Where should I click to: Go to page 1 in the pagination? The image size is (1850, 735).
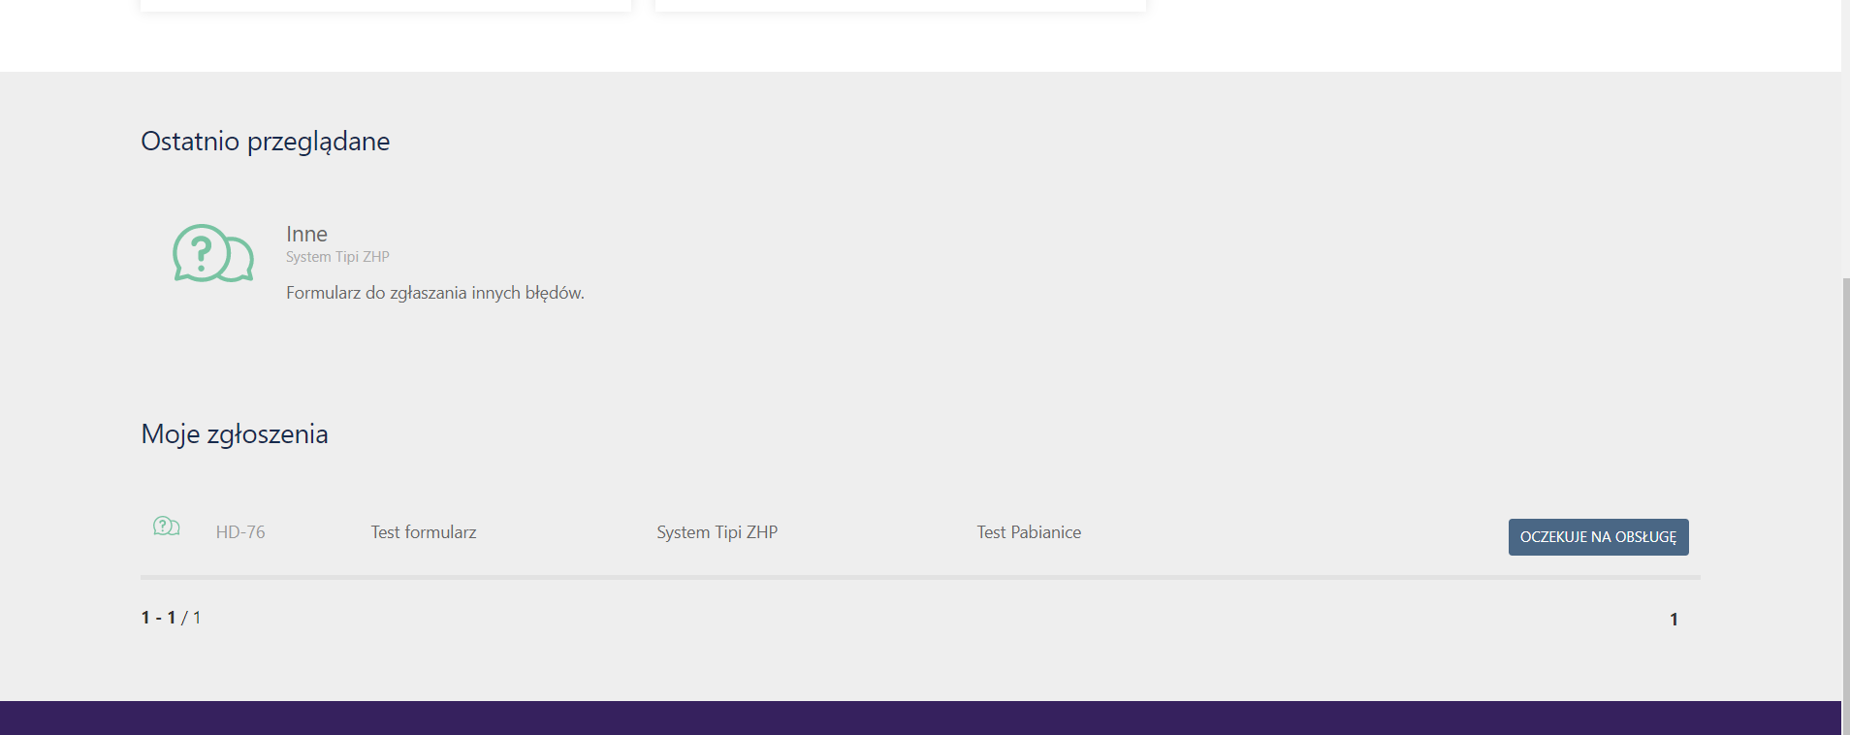tap(1674, 620)
